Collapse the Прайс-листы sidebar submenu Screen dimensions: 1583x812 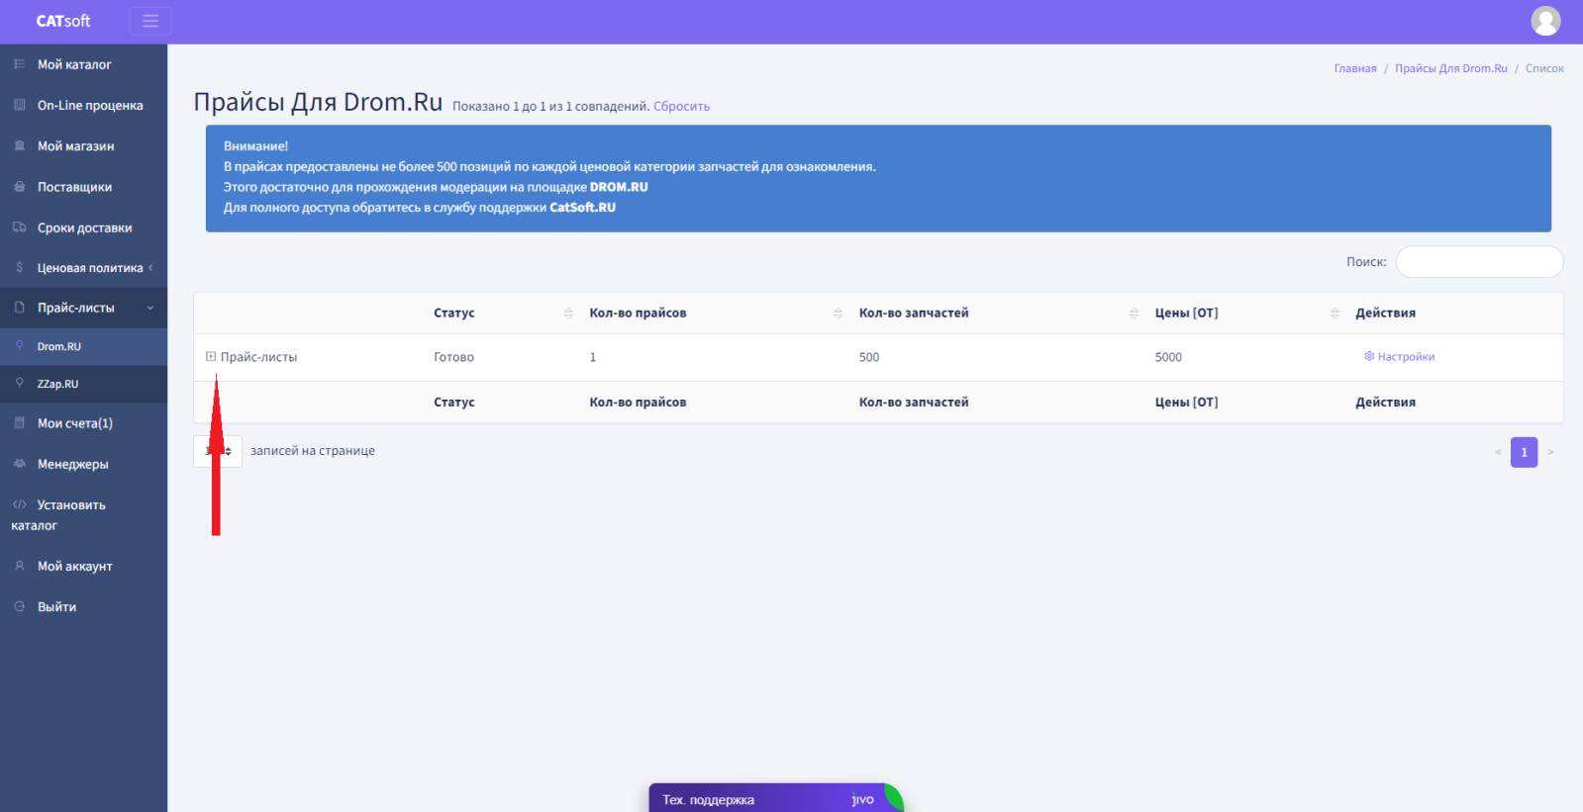pyautogui.click(x=150, y=308)
